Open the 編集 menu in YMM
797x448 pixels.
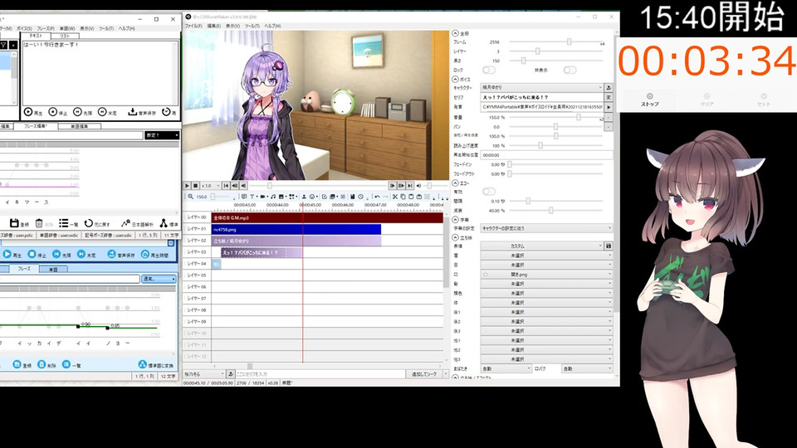[213, 26]
